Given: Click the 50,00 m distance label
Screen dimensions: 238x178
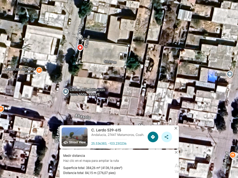Looking at the screenshot, I should 110,62.
